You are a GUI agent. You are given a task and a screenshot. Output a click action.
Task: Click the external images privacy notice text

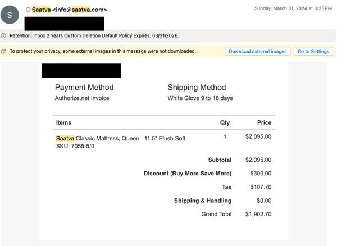click(x=103, y=51)
